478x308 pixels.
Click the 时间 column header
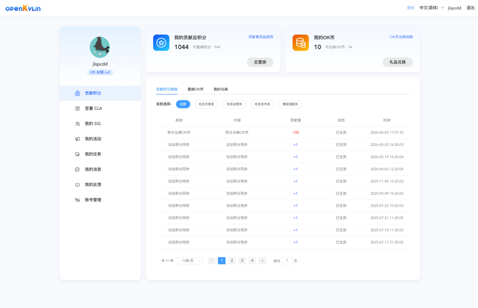coord(387,120)
